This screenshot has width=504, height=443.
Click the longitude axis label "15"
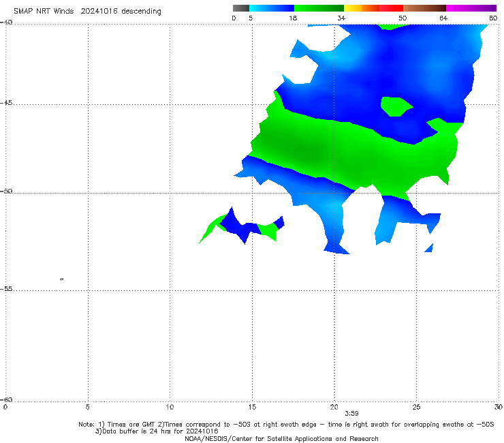click(x=252, y=407)
